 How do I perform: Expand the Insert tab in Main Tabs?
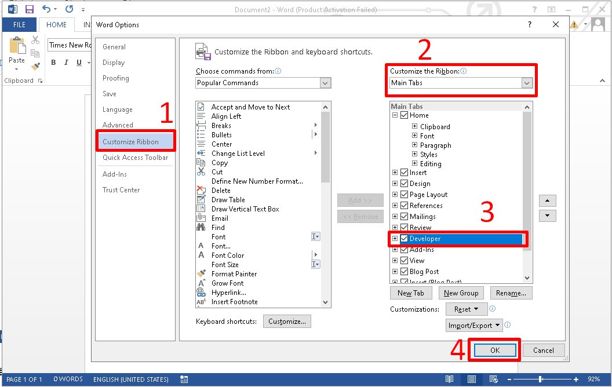[394, 172]
